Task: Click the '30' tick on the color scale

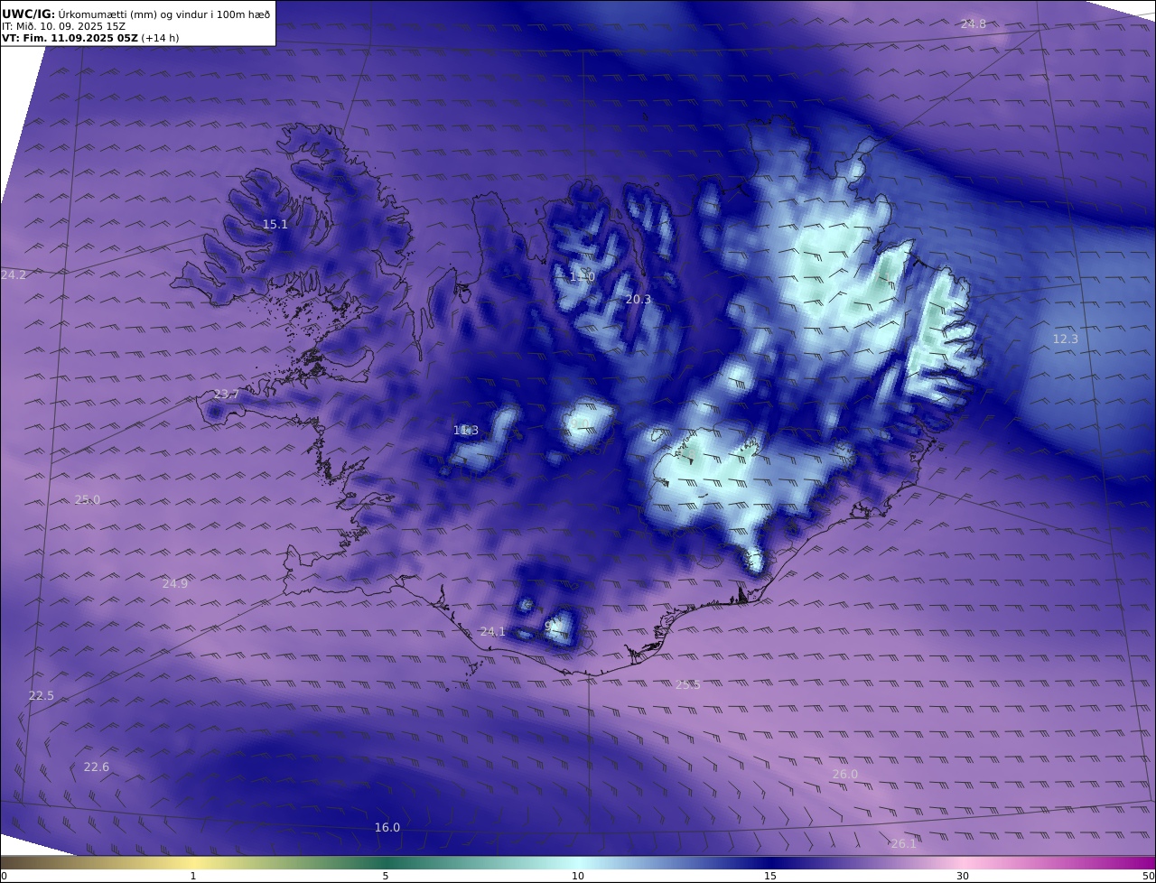Action: [963, 876]
